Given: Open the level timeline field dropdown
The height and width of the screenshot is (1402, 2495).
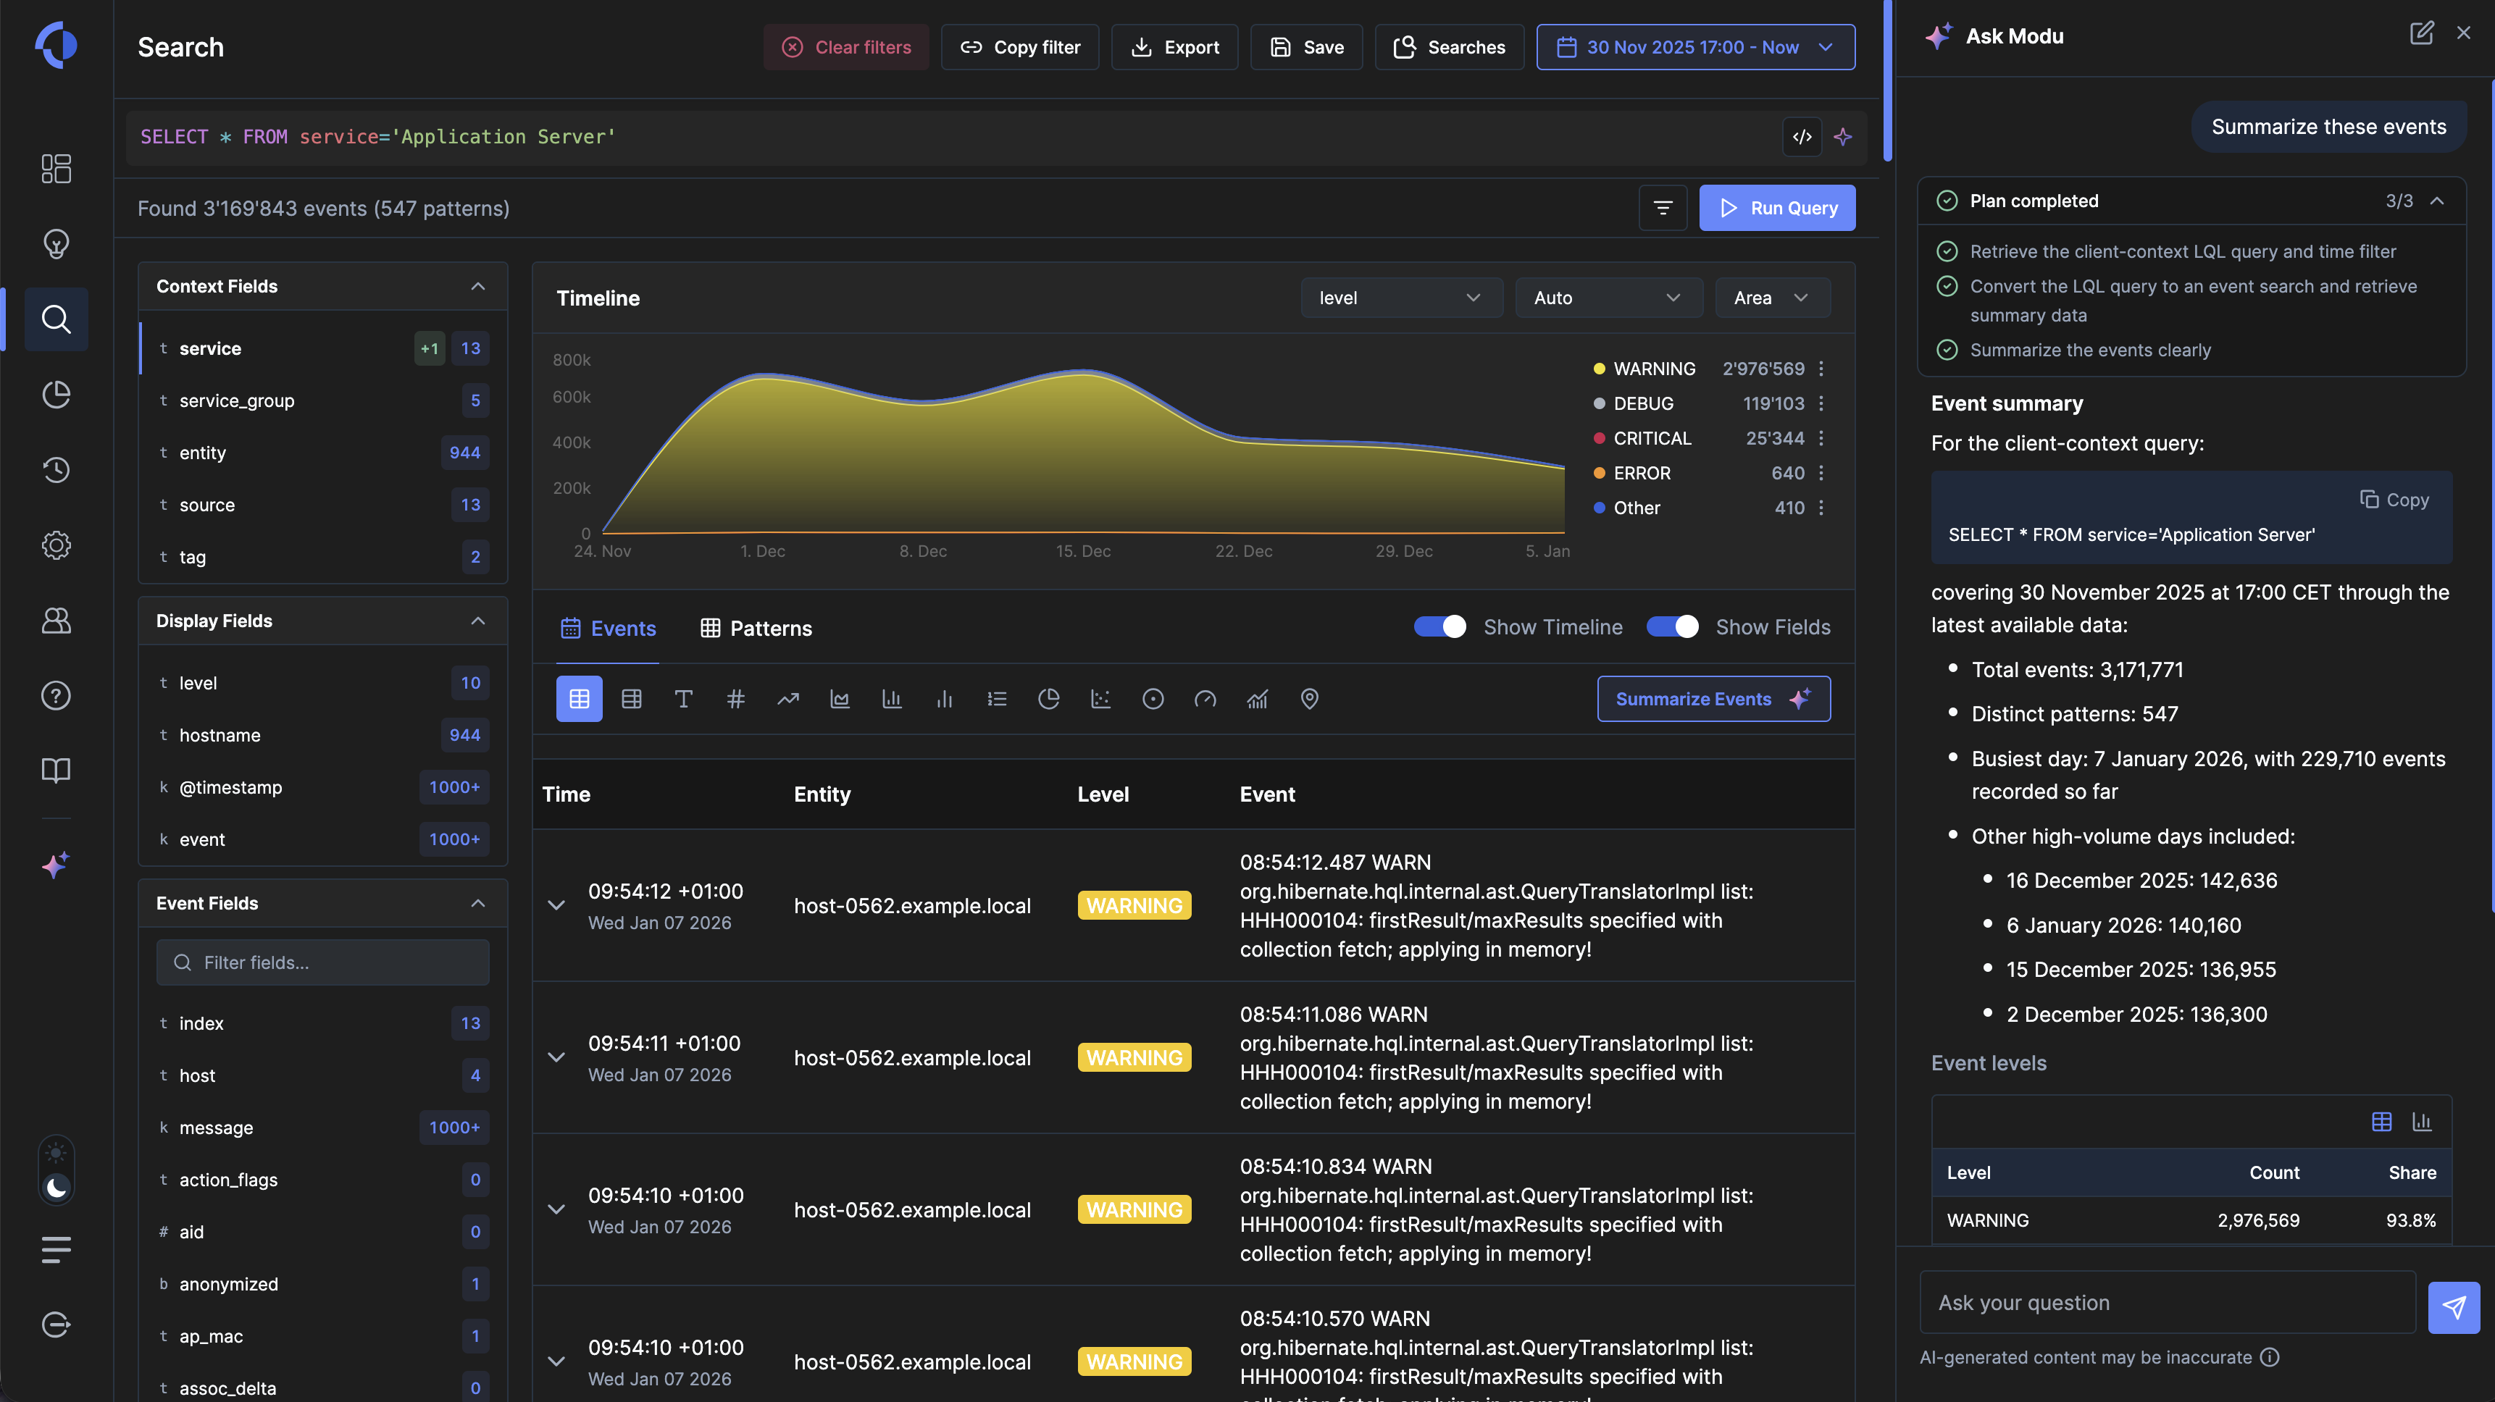Looking at the screenshot, I should pos(1400,298).
